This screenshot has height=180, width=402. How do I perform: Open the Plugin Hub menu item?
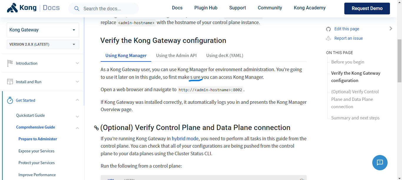pyautogui.click(x=205, y=8)
